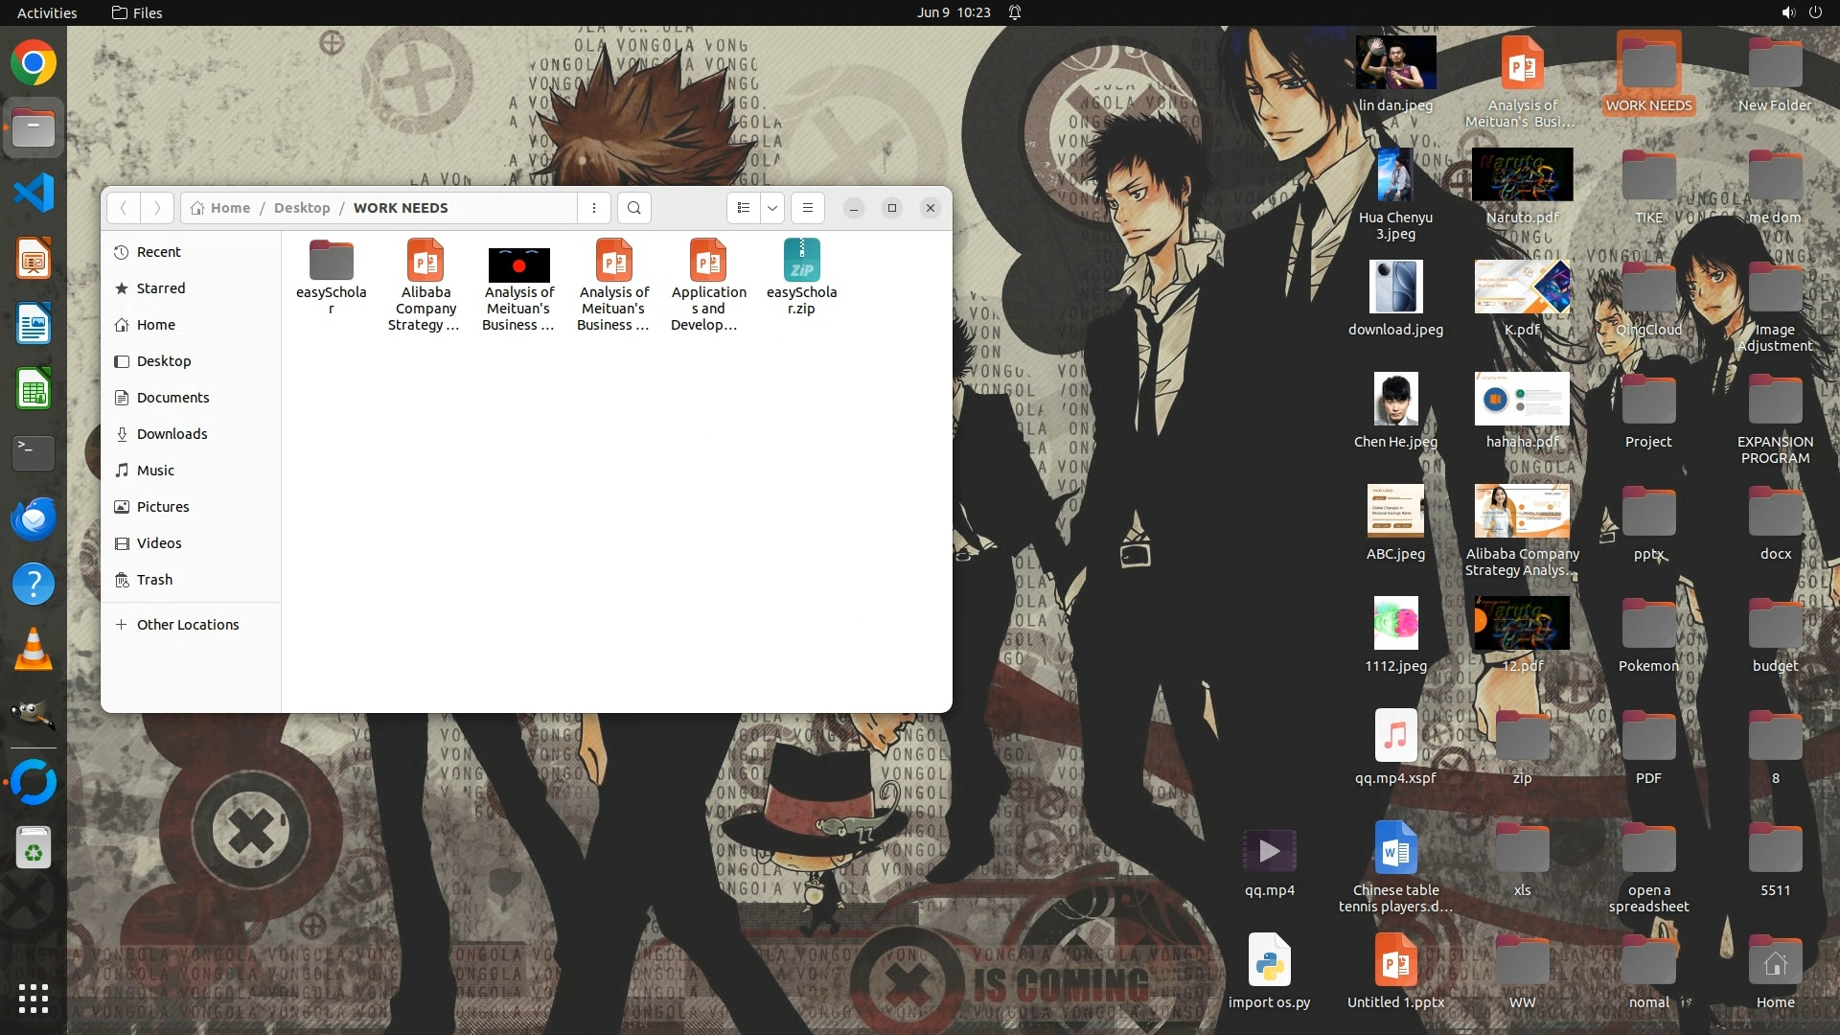1840x1035 pixels.
Task: Select the Meituan video thumbnail with red dot
Action: pos(518,264)
